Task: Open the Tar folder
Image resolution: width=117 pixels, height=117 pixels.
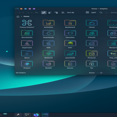Action: [92, 65]
